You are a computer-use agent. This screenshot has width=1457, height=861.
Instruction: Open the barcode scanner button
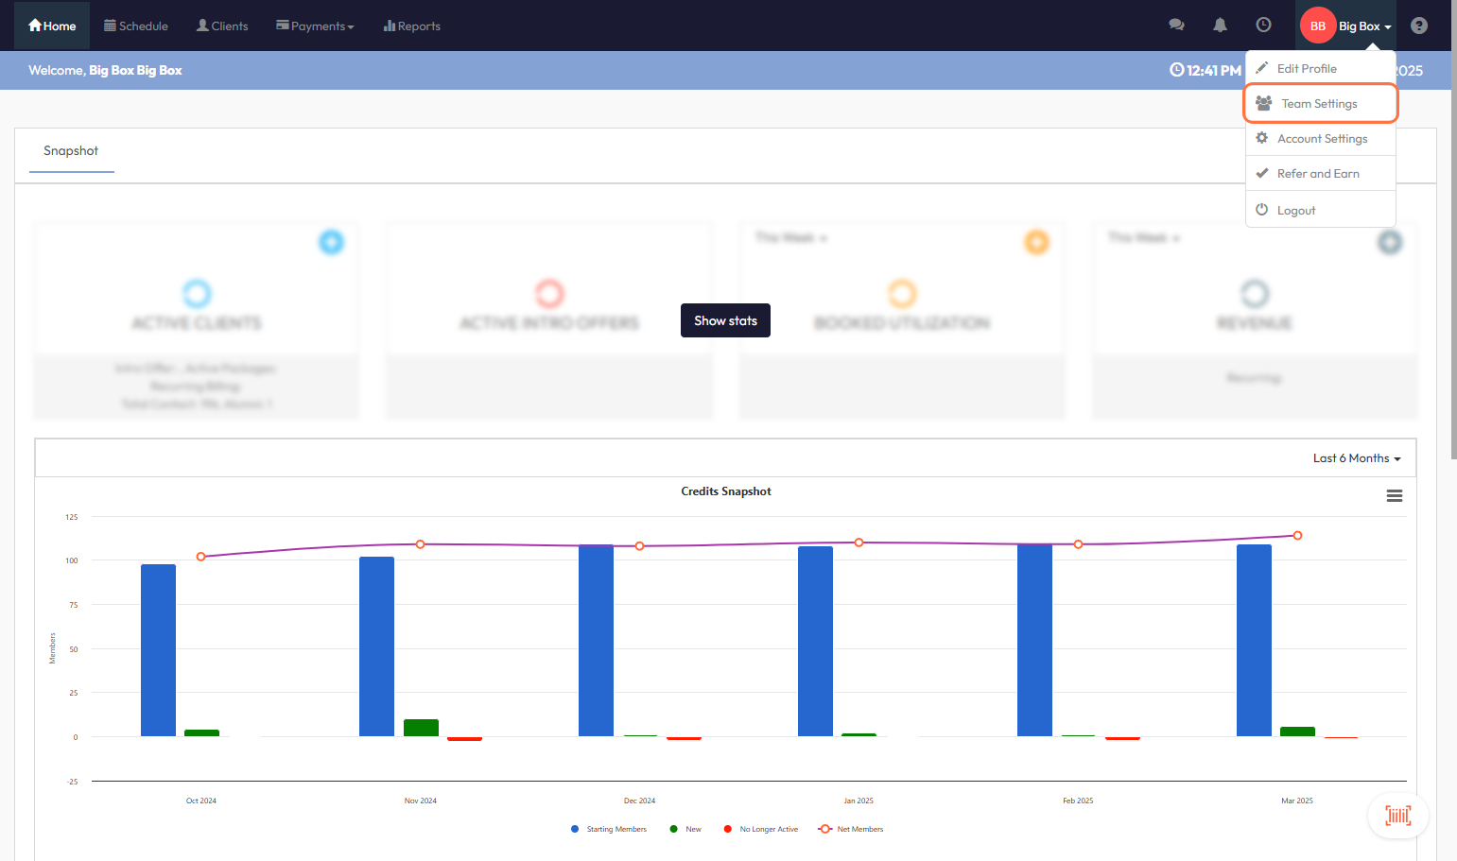[x=1397, y=816]
